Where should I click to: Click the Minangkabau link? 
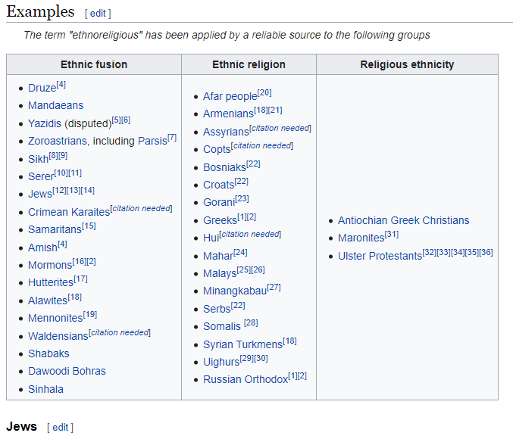(x=234, y=291)
